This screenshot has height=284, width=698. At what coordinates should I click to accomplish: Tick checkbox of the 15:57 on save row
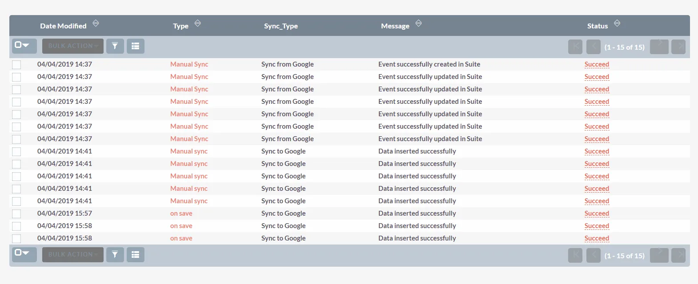16,214
